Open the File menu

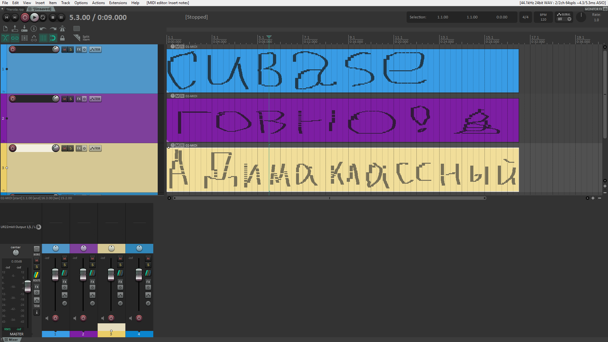5,3
